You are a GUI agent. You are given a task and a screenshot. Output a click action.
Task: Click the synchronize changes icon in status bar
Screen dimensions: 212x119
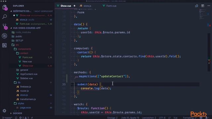point(16,118)
